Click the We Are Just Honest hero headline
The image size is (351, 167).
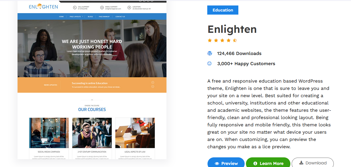click(x=92, y=44)
